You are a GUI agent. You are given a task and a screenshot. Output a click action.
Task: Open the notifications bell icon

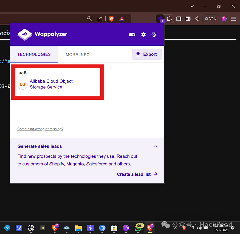[233, 228]
